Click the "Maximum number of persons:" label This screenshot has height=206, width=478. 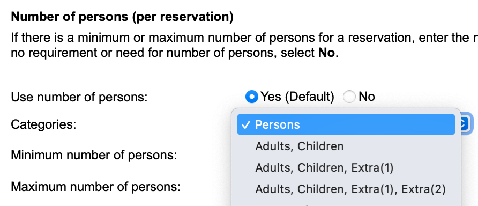96,187
